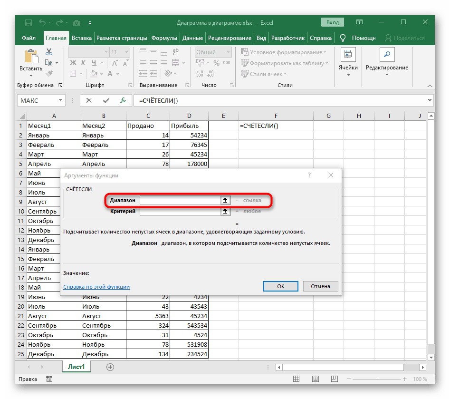Click the Вставить paste icon
This screenshot has width=450, height=399.
click(x=31, y=58)
